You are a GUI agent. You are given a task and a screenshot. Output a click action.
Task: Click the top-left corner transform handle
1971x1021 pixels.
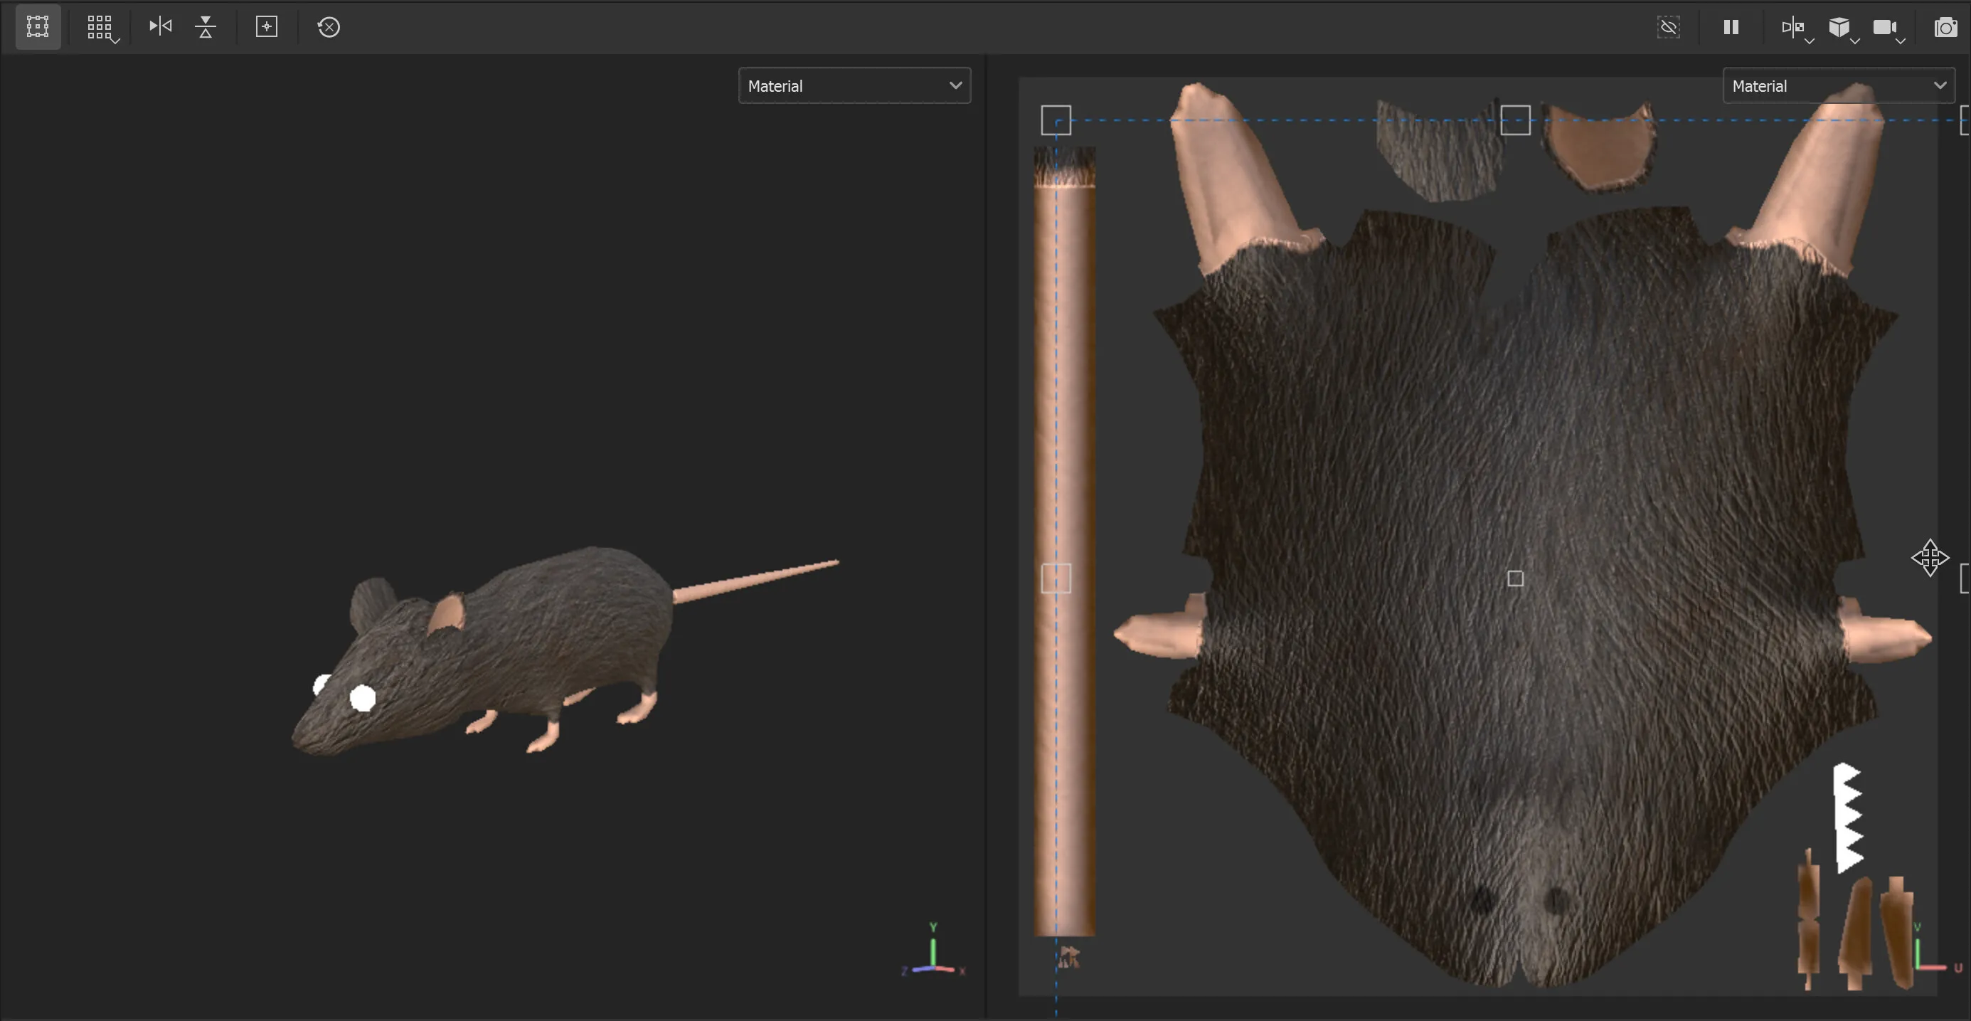point(1056,120)
